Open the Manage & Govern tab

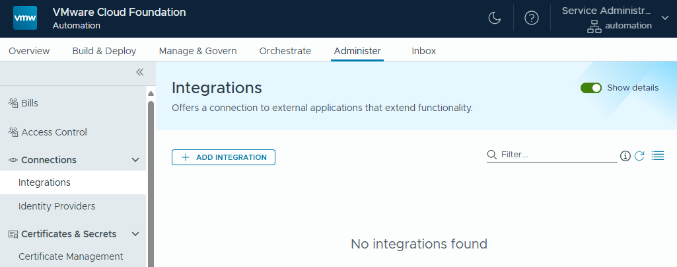pyautogui.click(x=197, y=51)
